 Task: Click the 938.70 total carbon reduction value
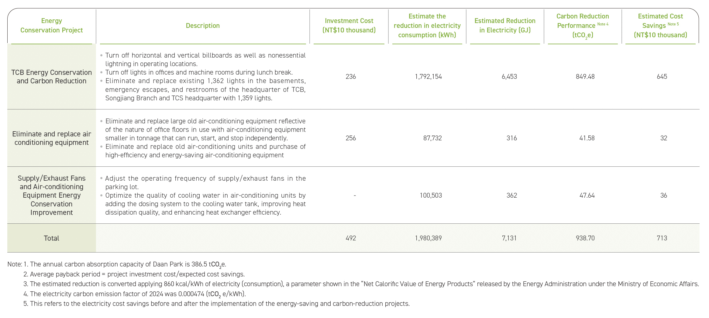(585, 238)
